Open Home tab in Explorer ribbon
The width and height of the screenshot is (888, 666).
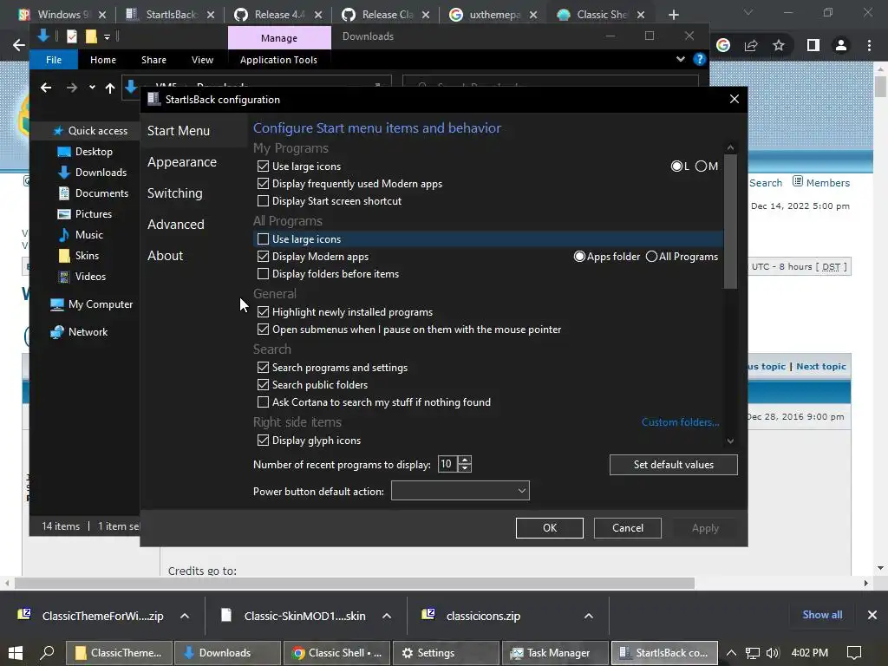(x=103, y=60)
